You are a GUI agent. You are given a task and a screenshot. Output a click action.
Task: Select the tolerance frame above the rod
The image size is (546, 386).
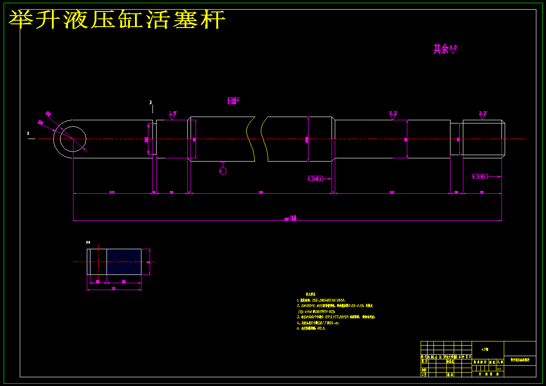(233, 101)
